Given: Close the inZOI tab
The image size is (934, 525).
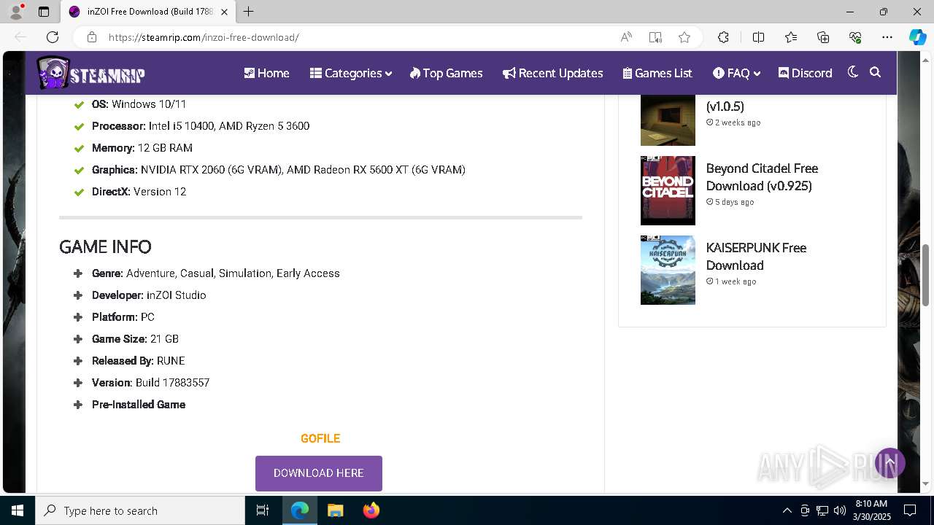Looking at the screenshot, I should coord(225,12).
